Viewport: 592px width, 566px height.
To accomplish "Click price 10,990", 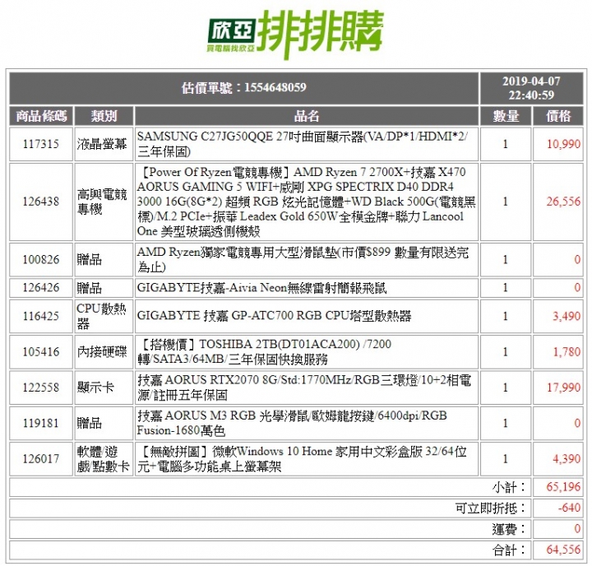I will [x=563, y=144].
